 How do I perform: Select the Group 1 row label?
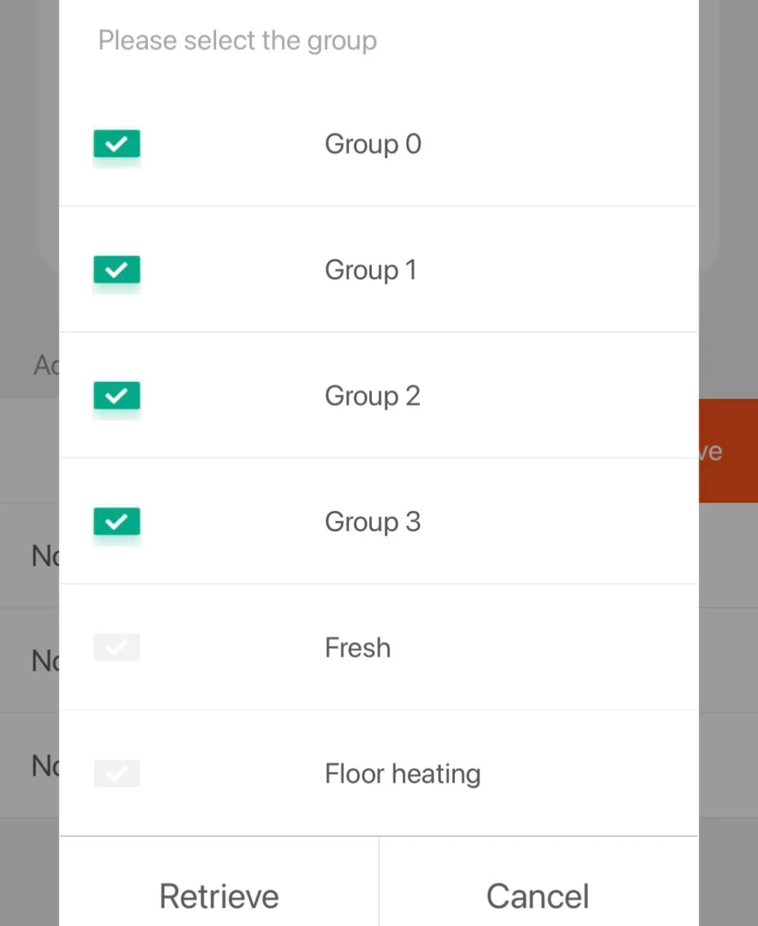click(371, 270)
